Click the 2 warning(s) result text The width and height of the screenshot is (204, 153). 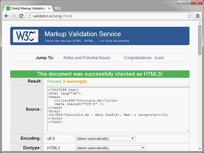click(75, 81)
